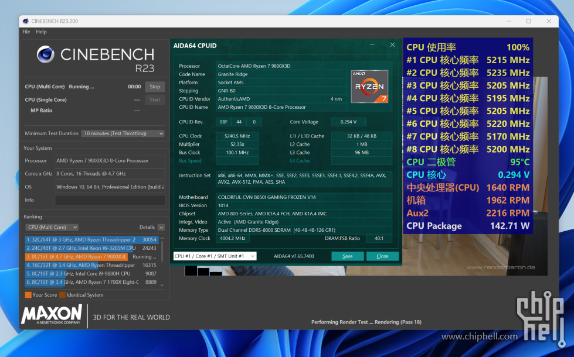Click the Multiplier value 52.35x
Screen dimensions: 574x357
pos(237,145)
